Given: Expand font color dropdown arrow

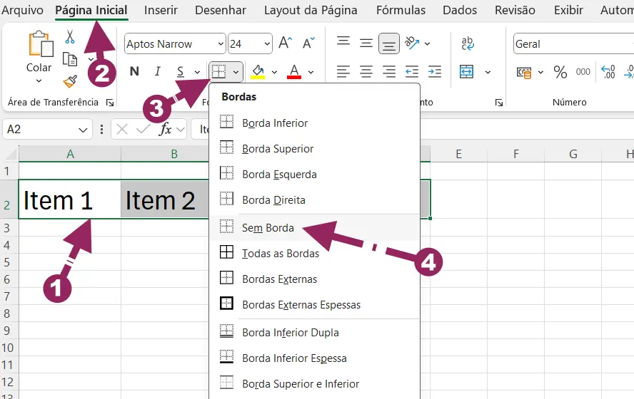Looking at the screenshot, I should pos(311,72).
